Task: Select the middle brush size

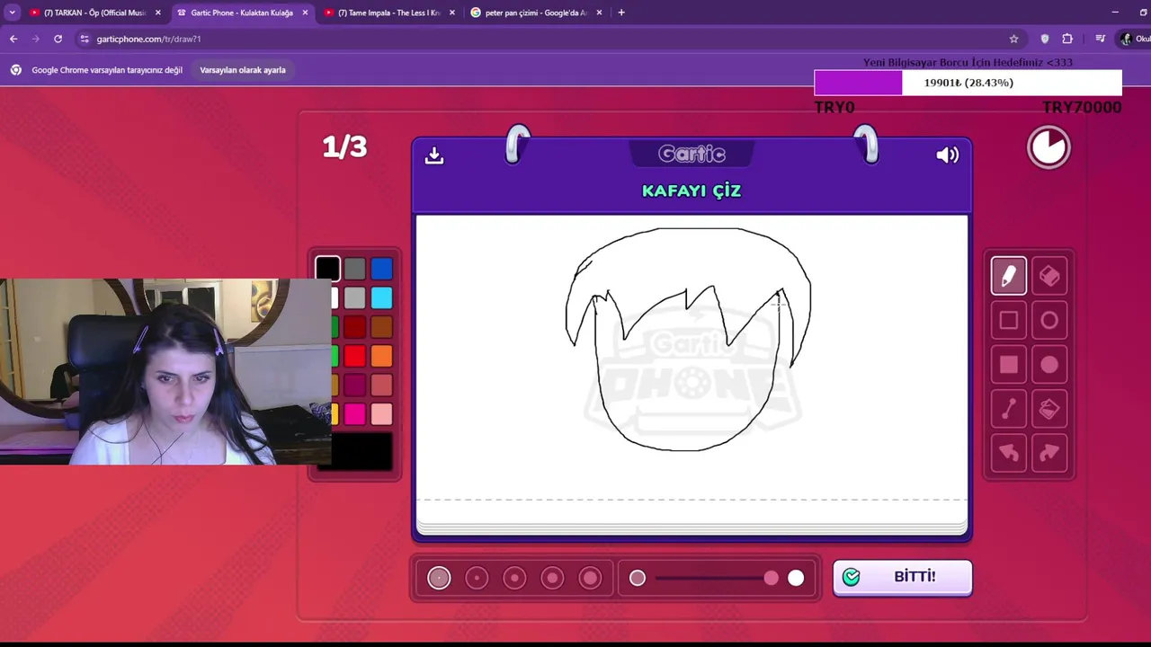Action: click(x=514, y=578)
